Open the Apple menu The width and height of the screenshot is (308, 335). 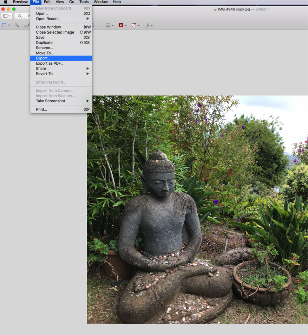(x=5, y=2)
